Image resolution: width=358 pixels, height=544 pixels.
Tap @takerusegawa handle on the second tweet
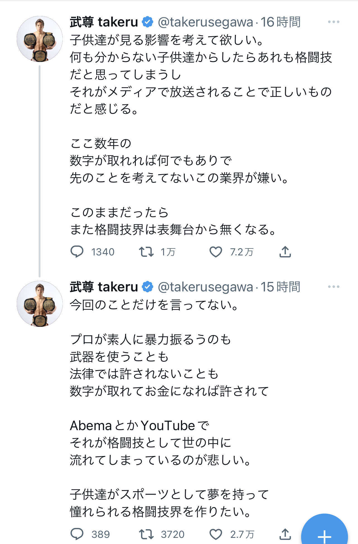point(205,287)
